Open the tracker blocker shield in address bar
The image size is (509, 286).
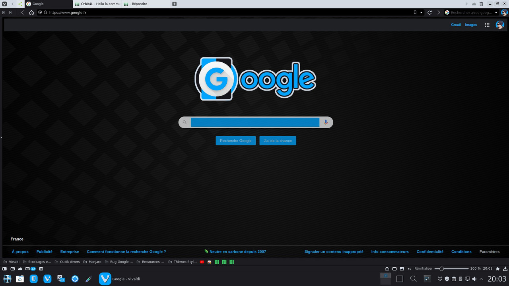(40, 12)
